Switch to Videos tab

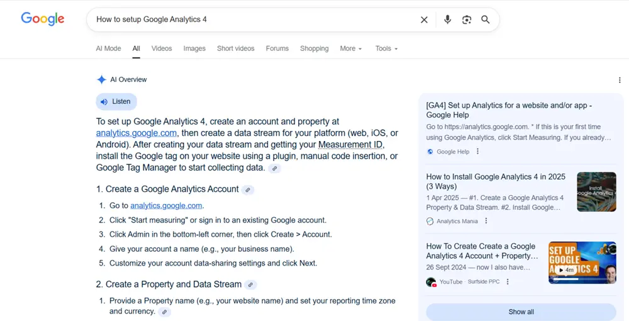[162, 48]
